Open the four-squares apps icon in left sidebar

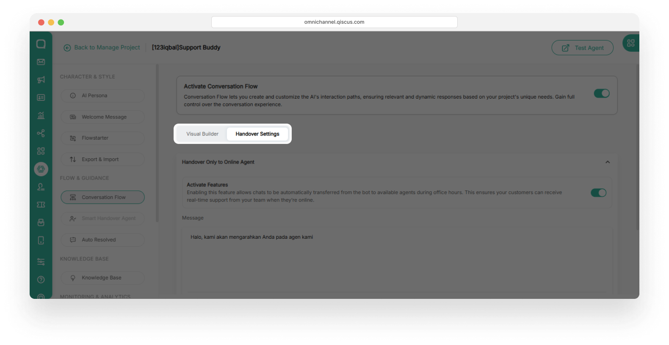(41, 151)
